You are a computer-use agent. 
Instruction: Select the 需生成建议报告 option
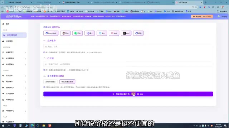point(67,81)
